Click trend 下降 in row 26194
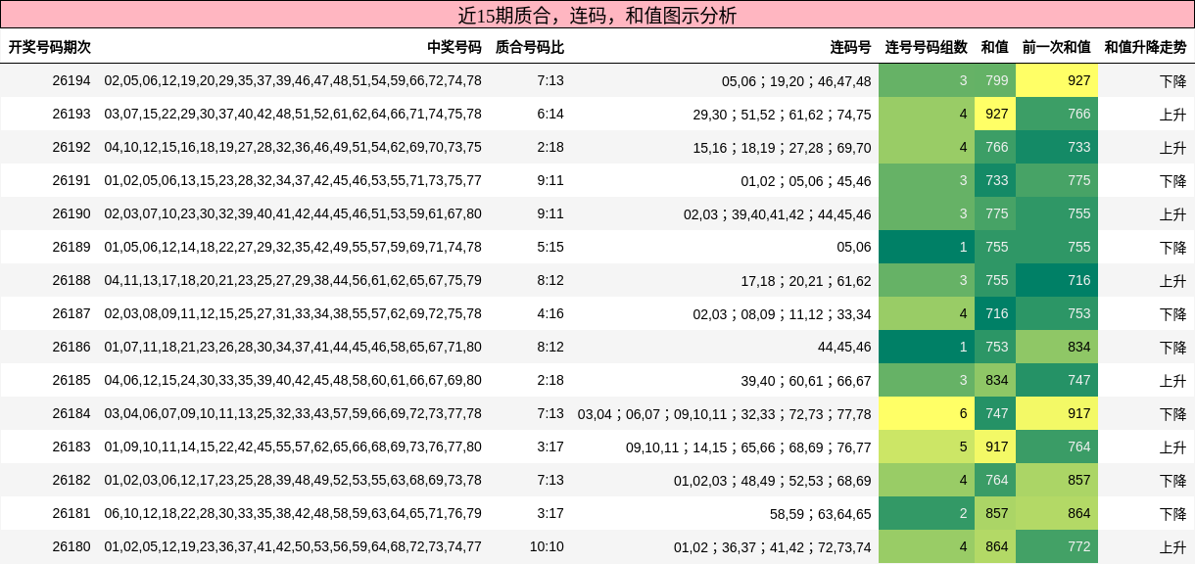Image resolution: width=1195 pixels, height=564 pixels. [1172, 80]
